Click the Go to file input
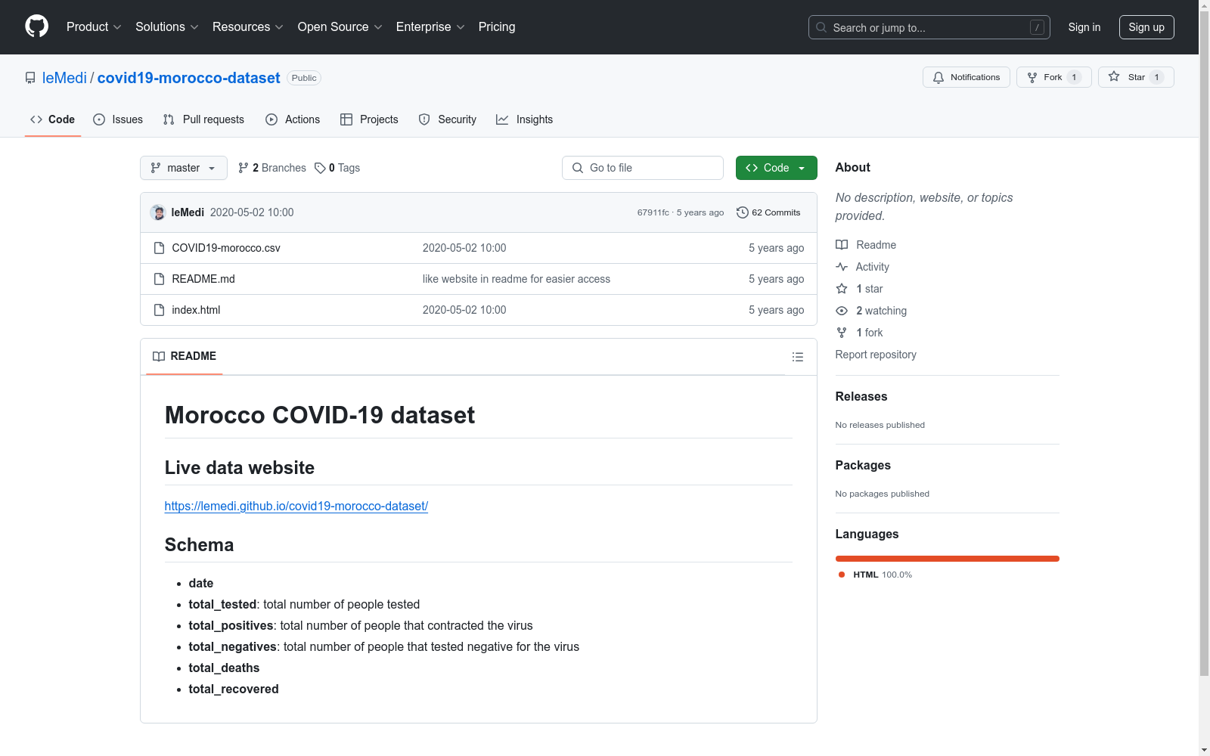 click(643, 168)
